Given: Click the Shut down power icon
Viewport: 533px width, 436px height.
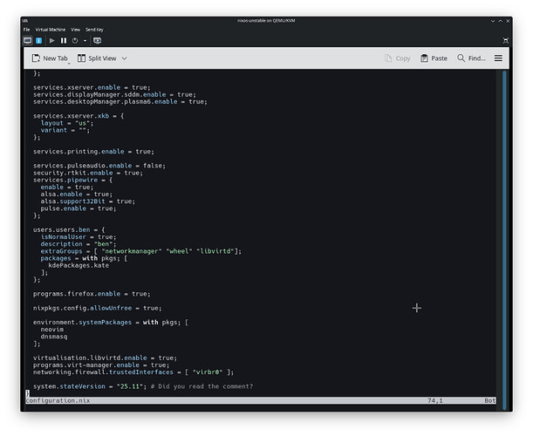Looking at the screenshot, I should coord(75,41).
